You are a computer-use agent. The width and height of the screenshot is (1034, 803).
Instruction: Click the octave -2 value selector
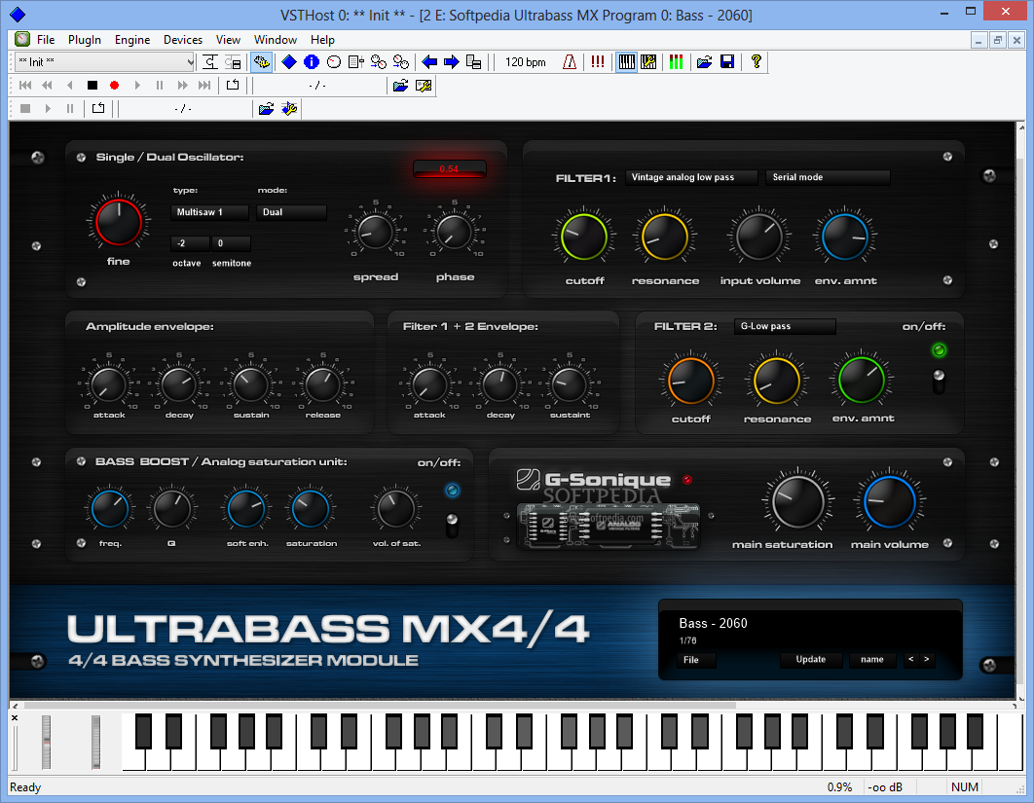click(x=190, y=243)
